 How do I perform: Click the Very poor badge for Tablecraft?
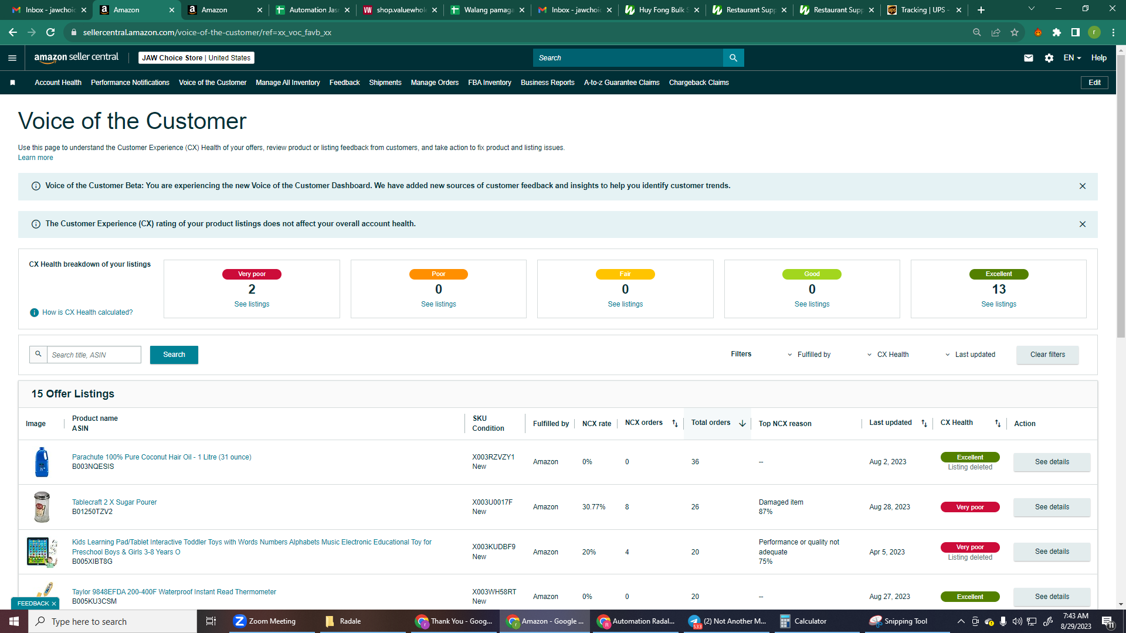pos(970,507)
